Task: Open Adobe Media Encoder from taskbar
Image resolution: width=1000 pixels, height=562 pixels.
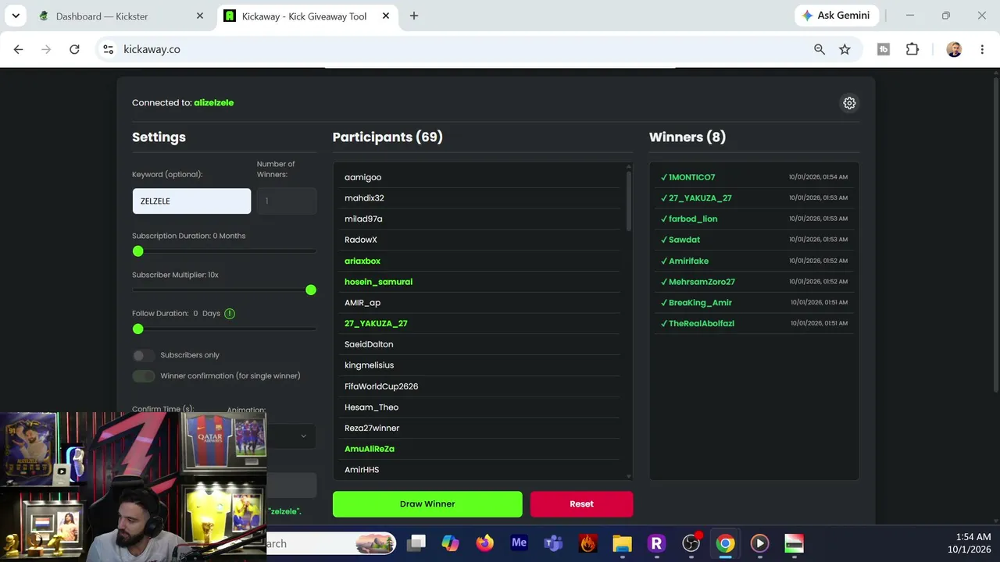Action: tap(520, 543)
